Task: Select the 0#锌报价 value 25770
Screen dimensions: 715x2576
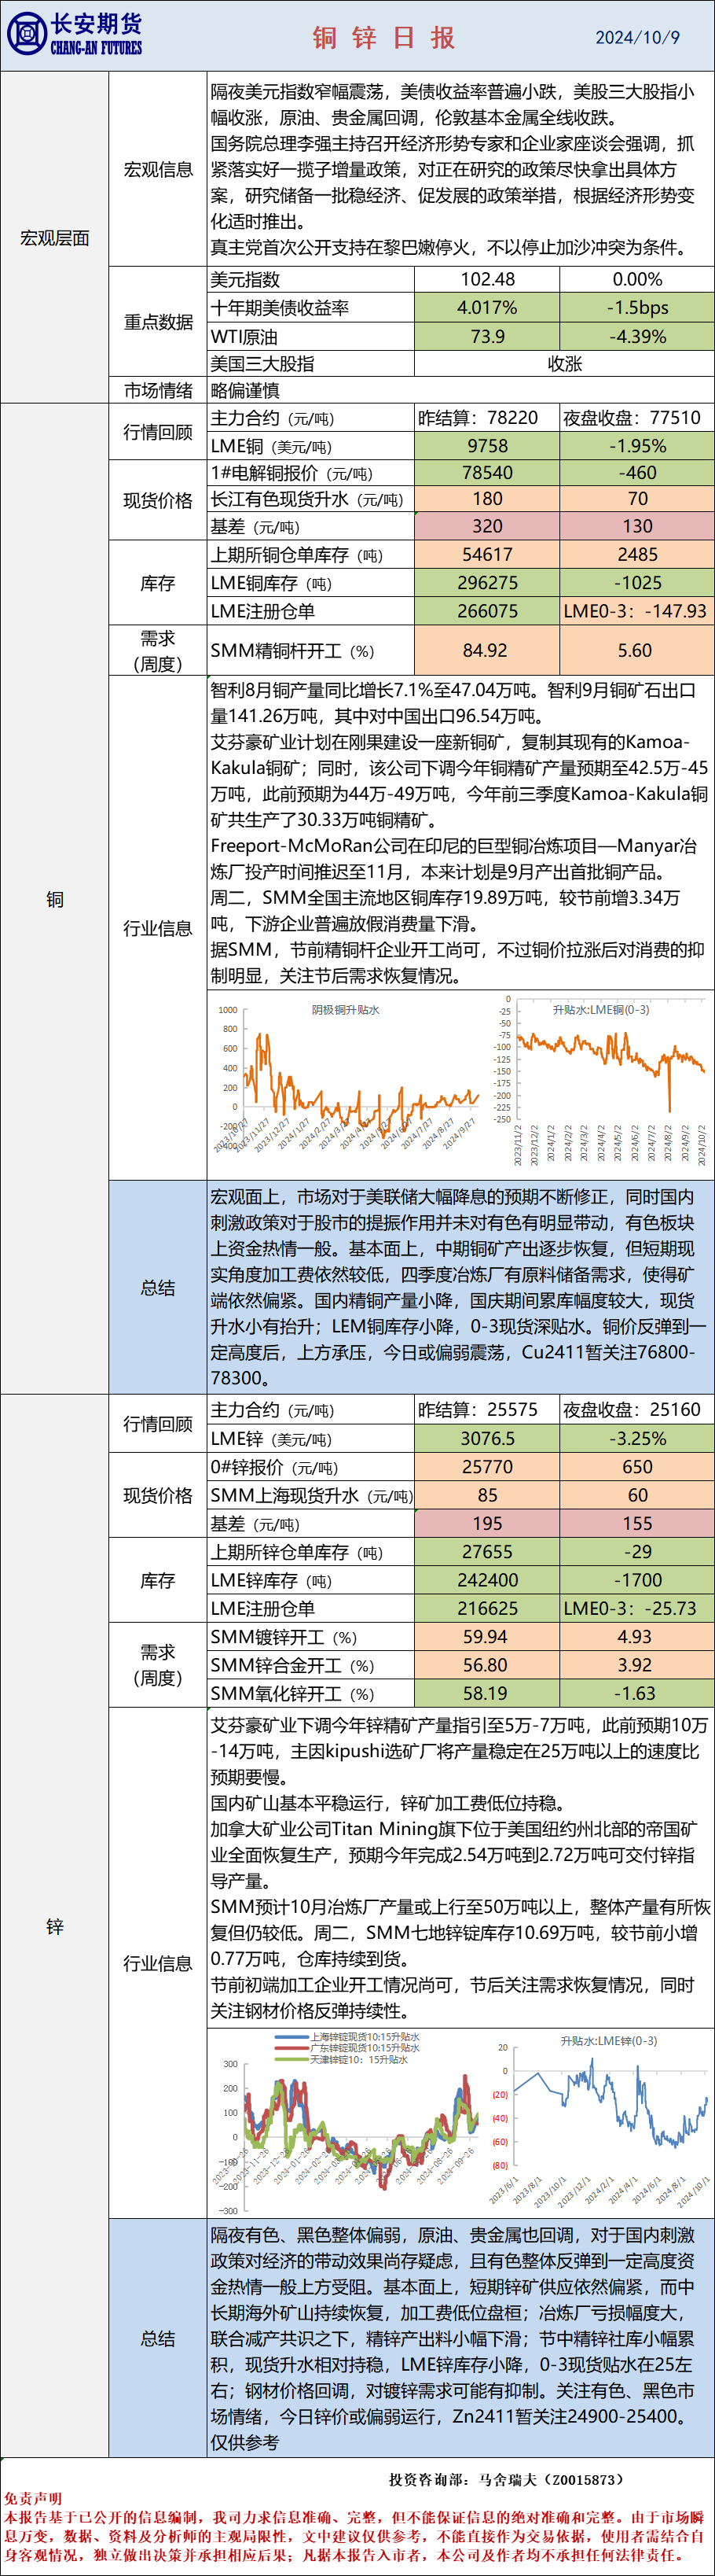Action: 487,1467
